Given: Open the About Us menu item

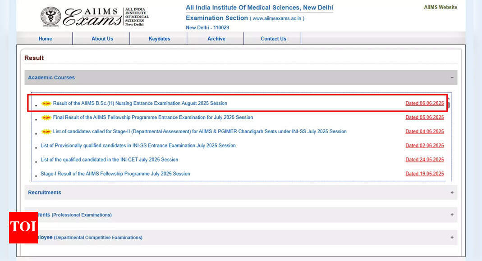Looking at the screenshot, I should (x=102, y=39).
